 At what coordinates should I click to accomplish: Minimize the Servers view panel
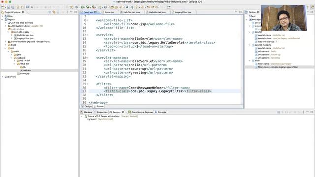(x=307, y=112)
